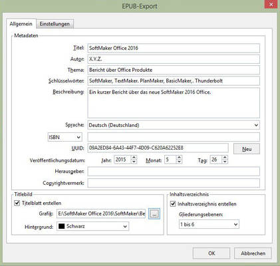Increase the Tag value
The image size is (280, 266).
[225, 158]
